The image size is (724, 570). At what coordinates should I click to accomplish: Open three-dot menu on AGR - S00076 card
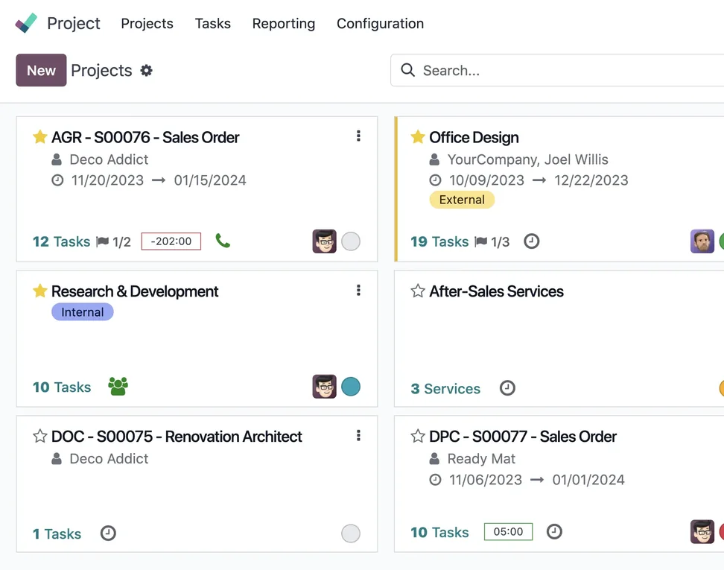click(358, 136)
